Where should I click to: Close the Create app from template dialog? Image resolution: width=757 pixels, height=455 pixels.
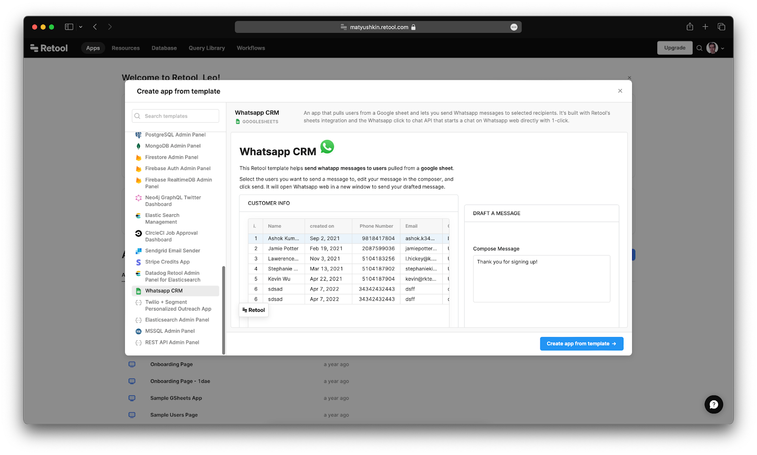click(x=620, y=91)
